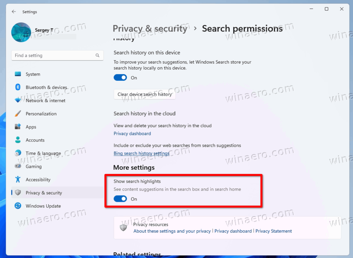
Task: Select the Bluetooth & devices icon
Action: coord(17,87)
